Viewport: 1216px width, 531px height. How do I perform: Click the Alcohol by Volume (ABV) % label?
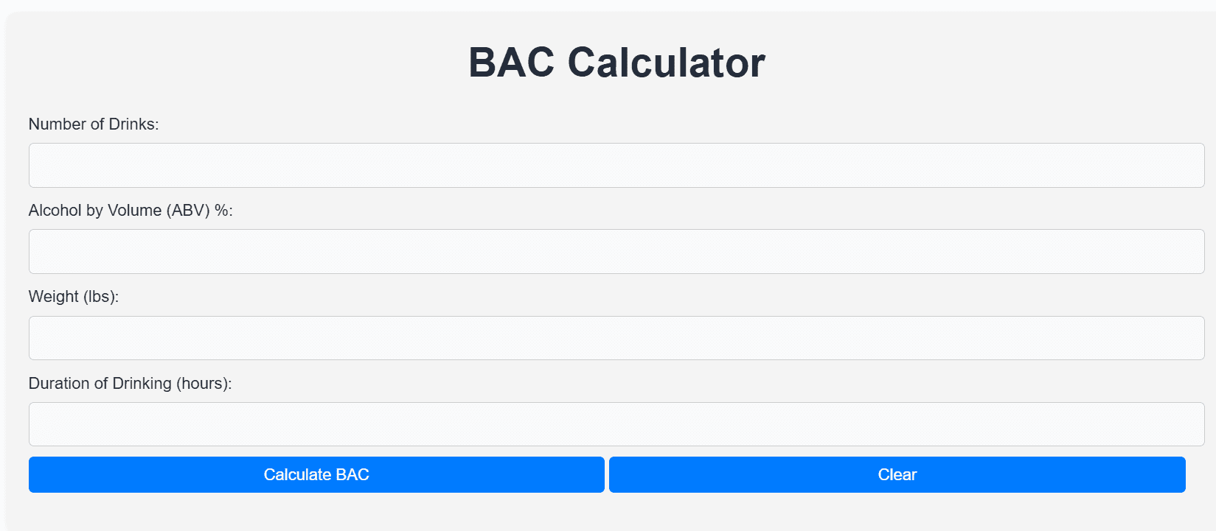coord(131,210)
